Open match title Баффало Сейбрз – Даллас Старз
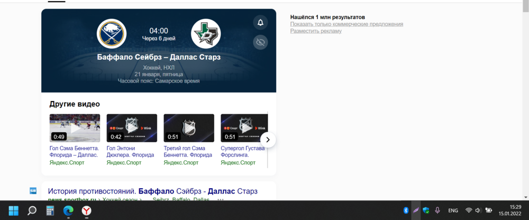 [x=159, y=57]
